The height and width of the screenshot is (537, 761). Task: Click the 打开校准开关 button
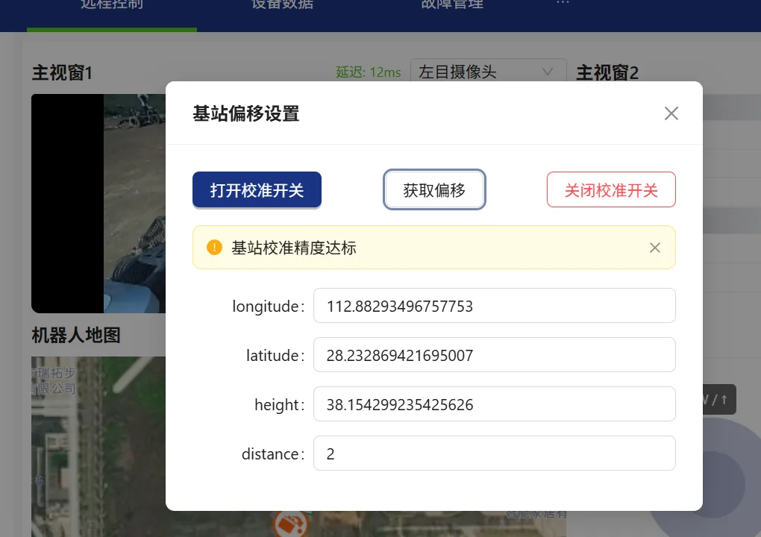pyautogui.click(x=257, y=189)
